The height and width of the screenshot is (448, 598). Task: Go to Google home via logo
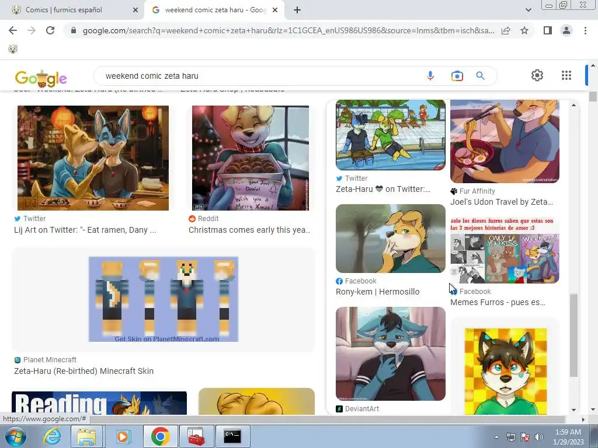point(41,78)
